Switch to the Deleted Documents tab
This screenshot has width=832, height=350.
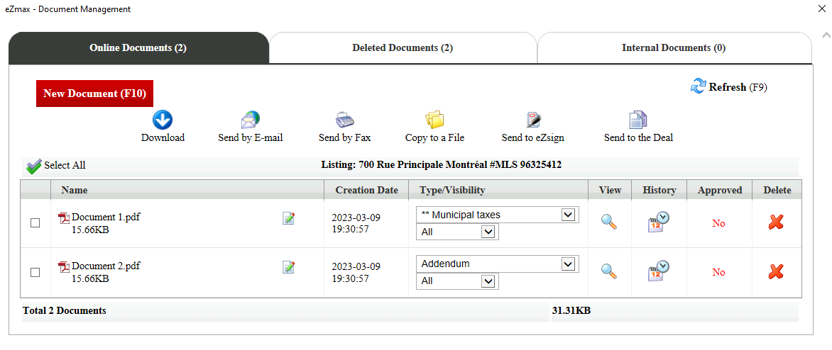tap(403, 47)
